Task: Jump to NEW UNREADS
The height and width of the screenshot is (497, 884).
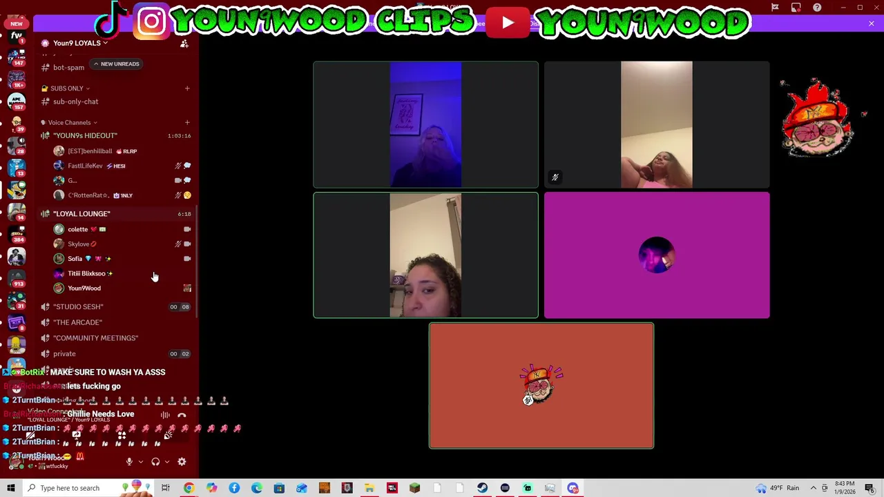Action: click(x=117, y=64)
